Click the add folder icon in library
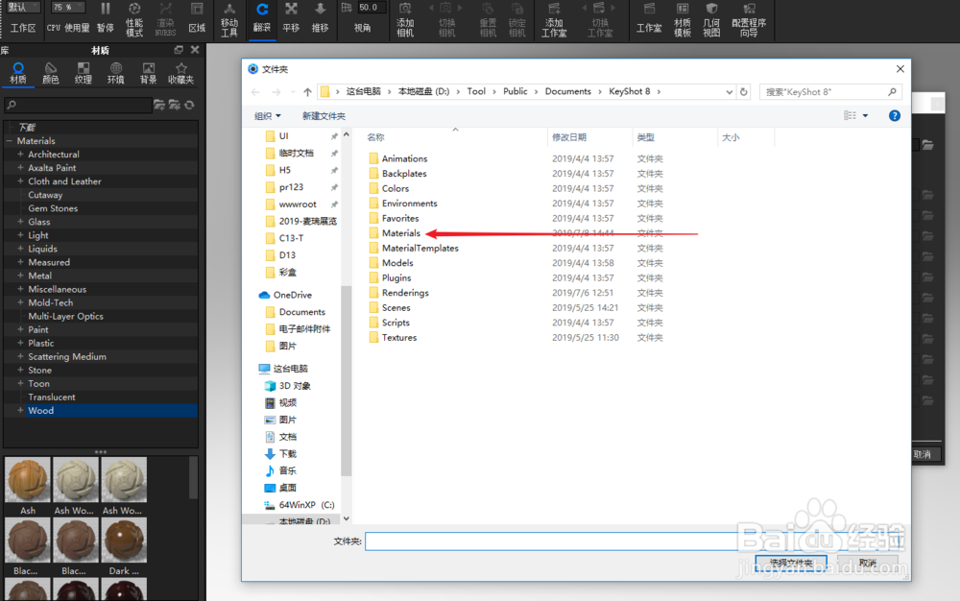This screenshot has width=960, height=601. pos(159,106)
